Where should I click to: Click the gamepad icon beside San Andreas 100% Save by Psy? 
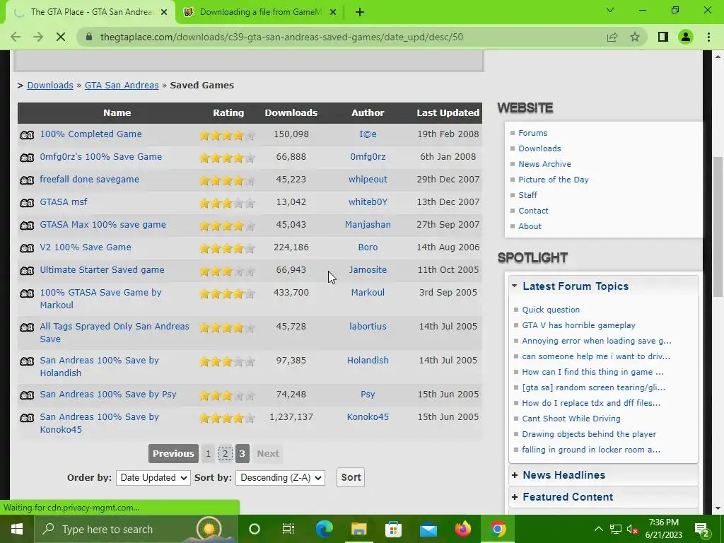tap(27, 395)
